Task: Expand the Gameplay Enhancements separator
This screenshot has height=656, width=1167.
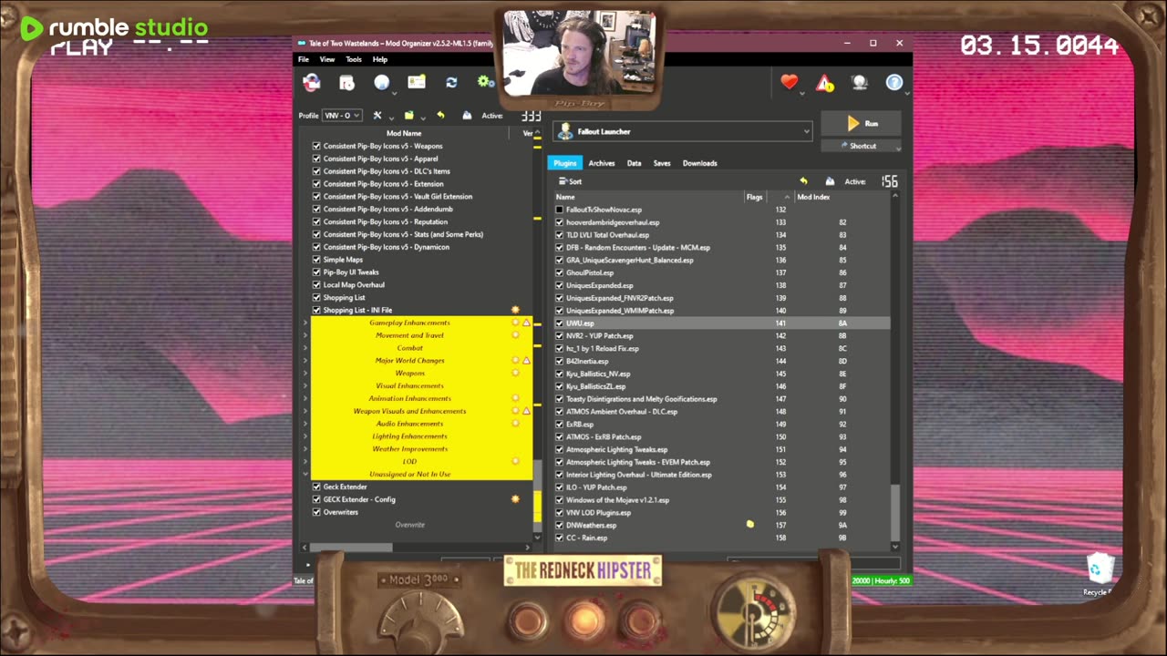Action: point(305,323)
